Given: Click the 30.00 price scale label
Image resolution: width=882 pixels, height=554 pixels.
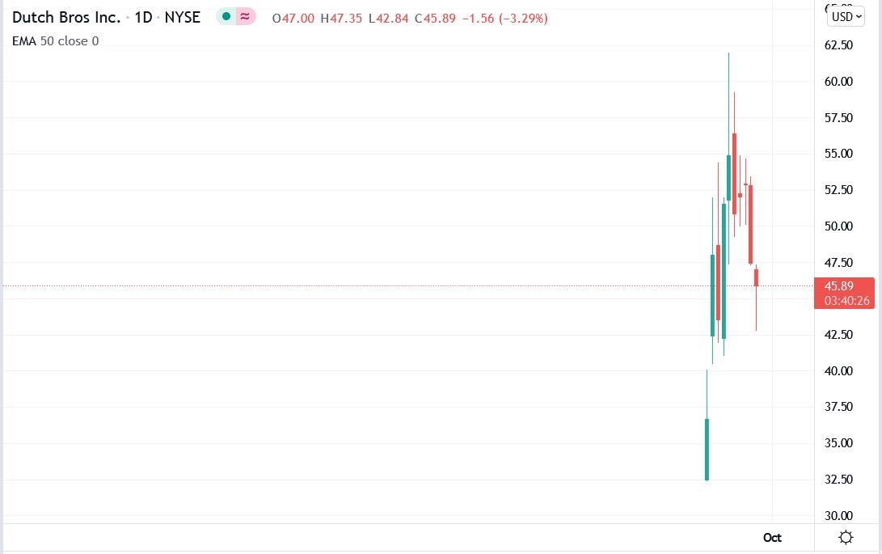Looking at the screenshot, I should (x=838, y=515).
